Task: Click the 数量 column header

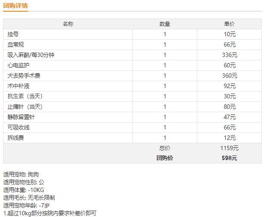Action: coord(165,24)
